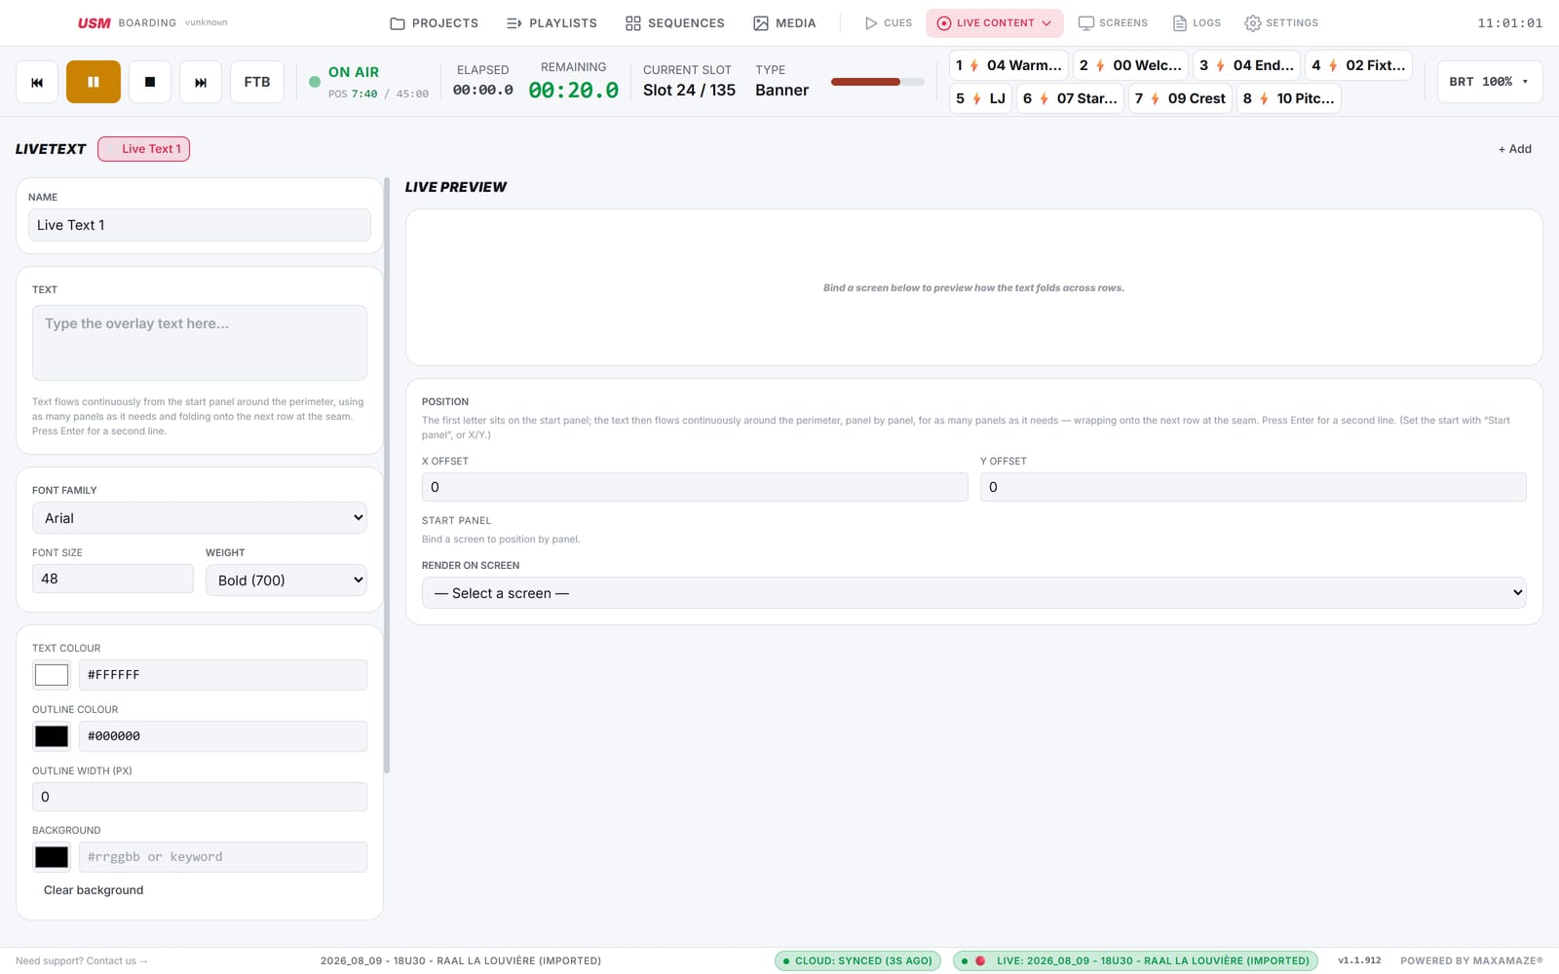Viewport: 1559px width, 974px height.
Task: Trigger the FTB fade-to-black button
Action: [x=257, y=82]
